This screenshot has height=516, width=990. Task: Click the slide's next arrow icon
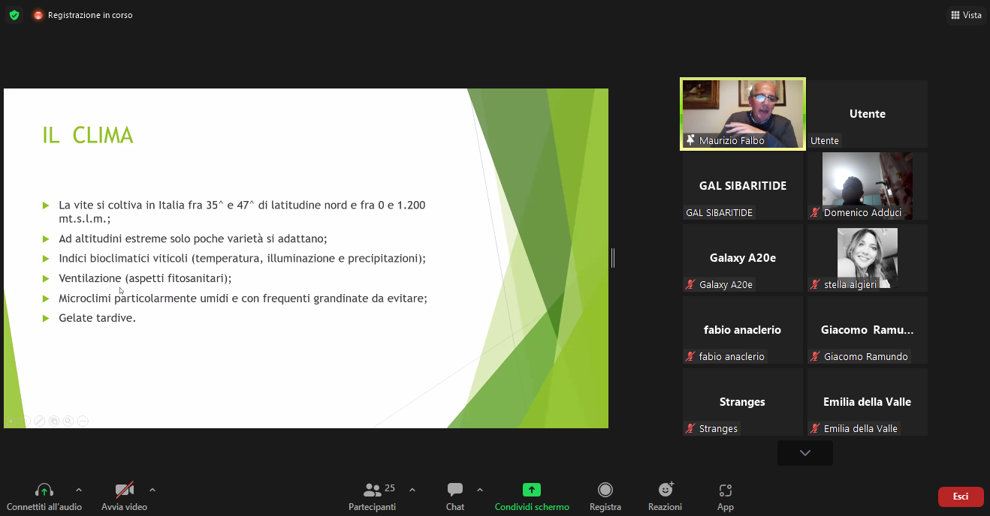(25, 421)
